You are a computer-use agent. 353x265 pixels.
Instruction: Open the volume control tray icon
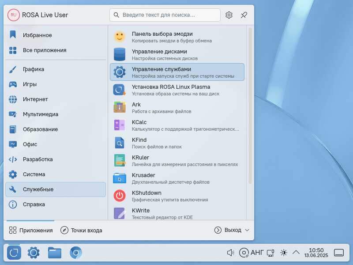230,253
